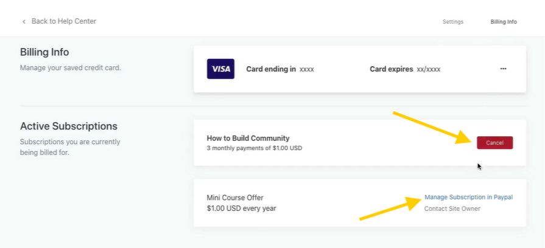Click the VISA card logo
The width and height of the screenshot is (545, 248).
coord(220,69)
